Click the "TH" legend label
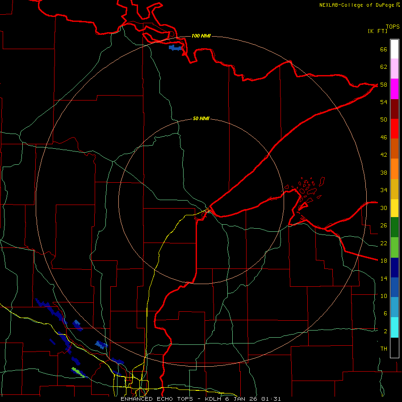 (x=384, y=349)
